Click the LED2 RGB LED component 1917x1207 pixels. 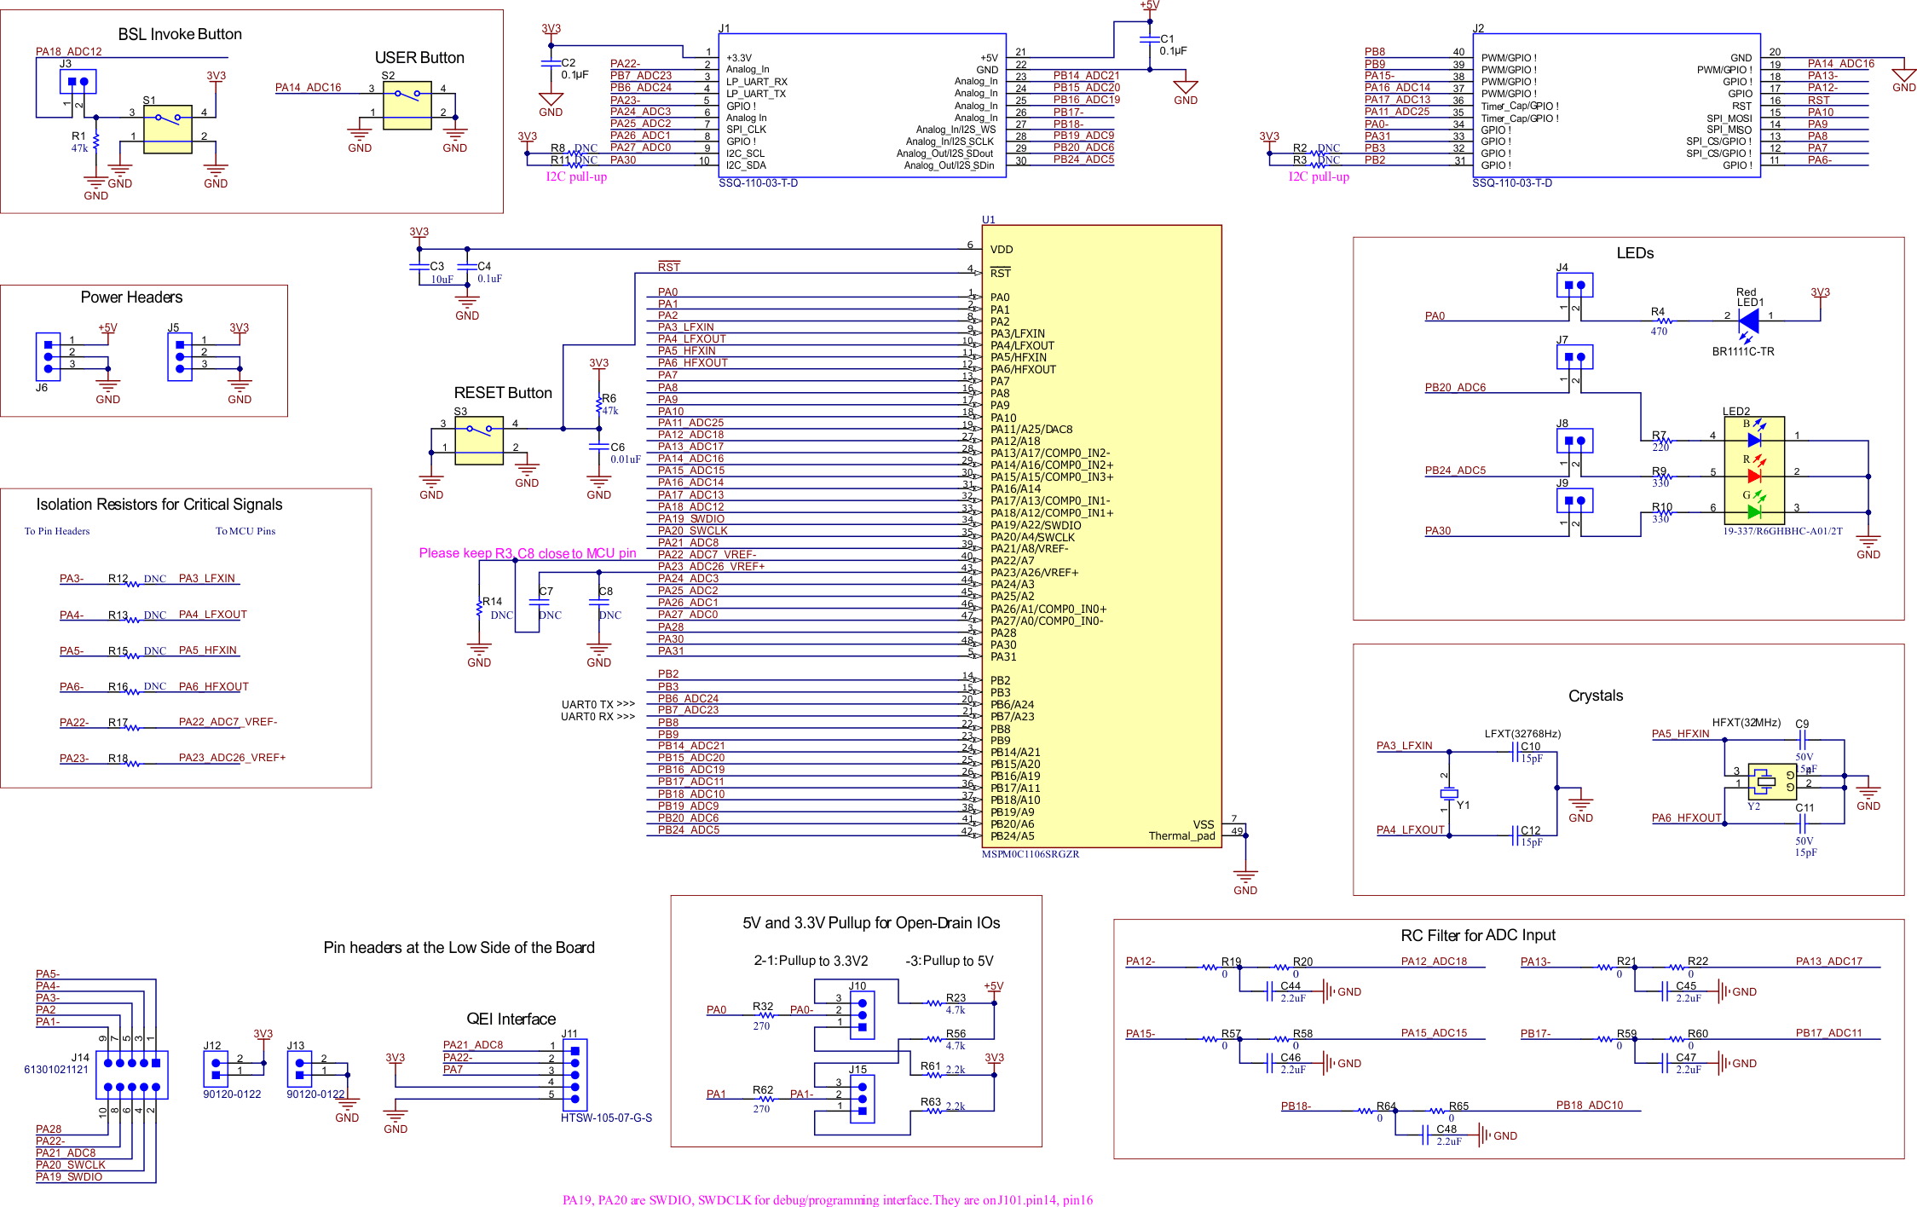[x=1753, y=470]
